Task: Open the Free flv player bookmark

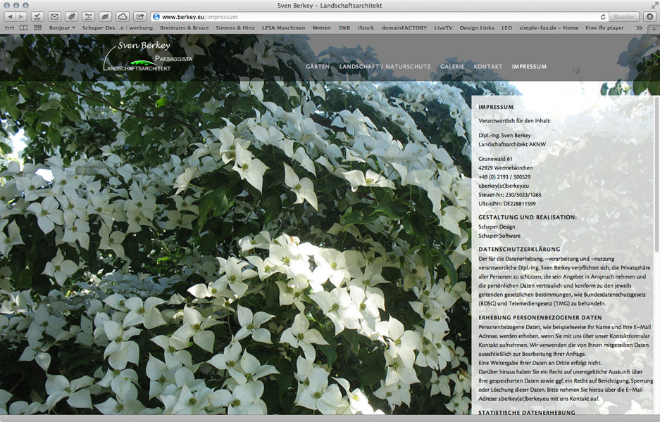Action: pyautogui.click(x=604, y=28)
